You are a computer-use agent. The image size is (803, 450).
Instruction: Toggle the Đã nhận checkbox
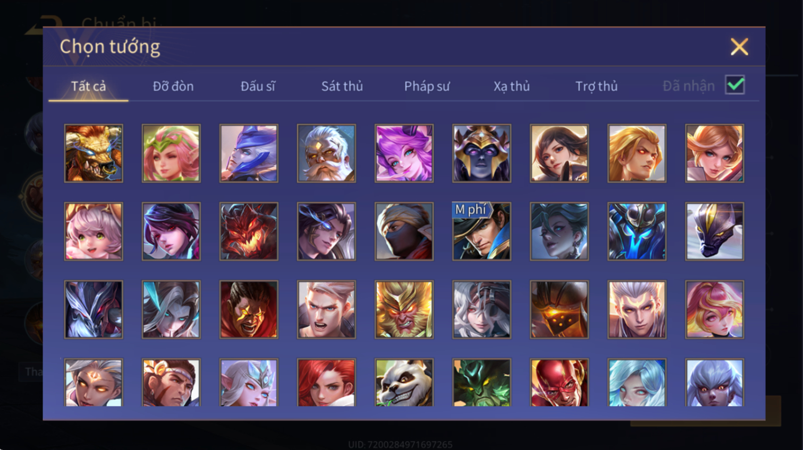tap(735, 85)
